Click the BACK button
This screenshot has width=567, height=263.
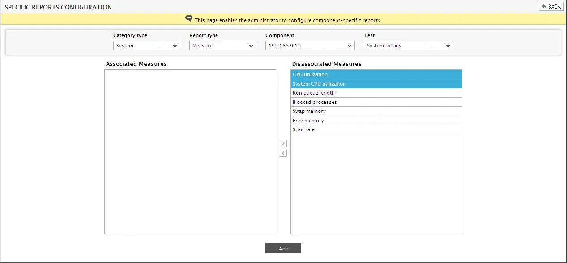551,6
